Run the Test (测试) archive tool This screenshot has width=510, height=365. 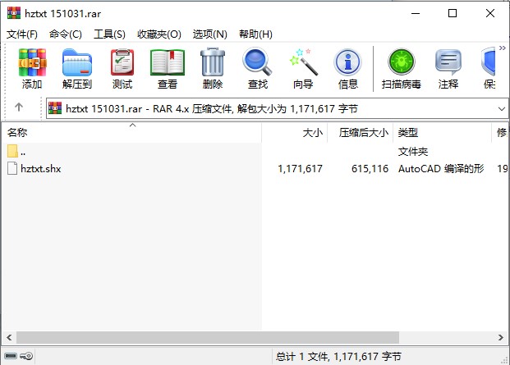122,69
